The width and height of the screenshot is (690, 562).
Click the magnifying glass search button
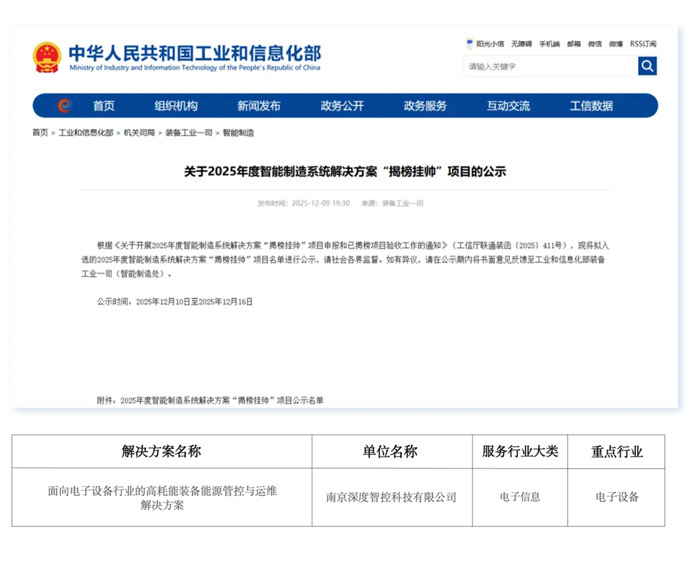pos(647,66)
